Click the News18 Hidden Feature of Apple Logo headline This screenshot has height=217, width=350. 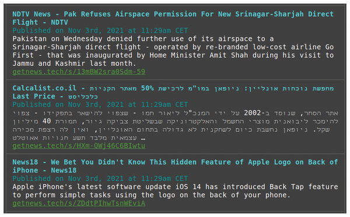click(x=175, y=166)
